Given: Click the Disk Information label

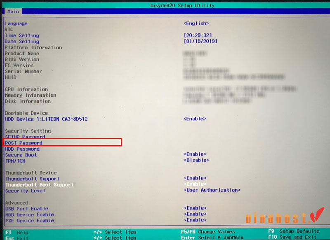Looking at the screenshot, I should pyautogui.click(x=28, y=101).
